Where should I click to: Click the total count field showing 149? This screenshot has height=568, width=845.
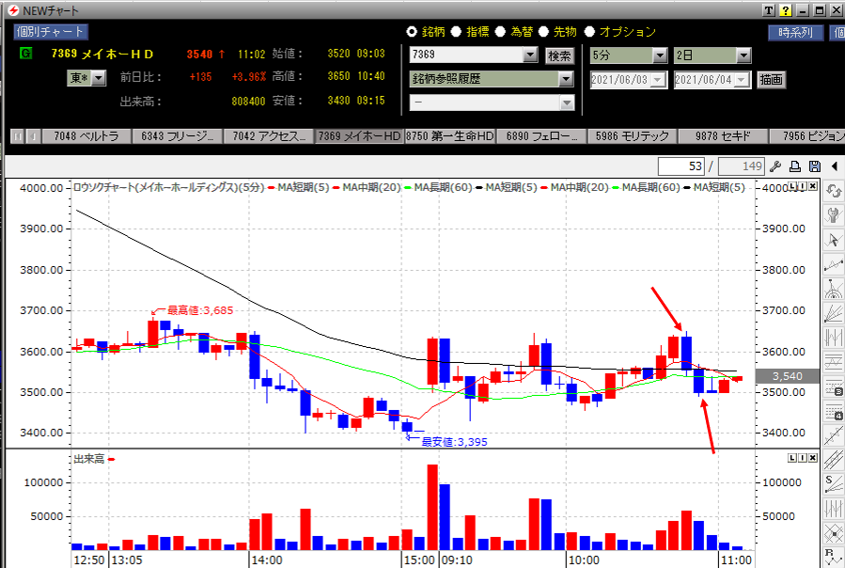pyautogui.click(x=742, y=166)
